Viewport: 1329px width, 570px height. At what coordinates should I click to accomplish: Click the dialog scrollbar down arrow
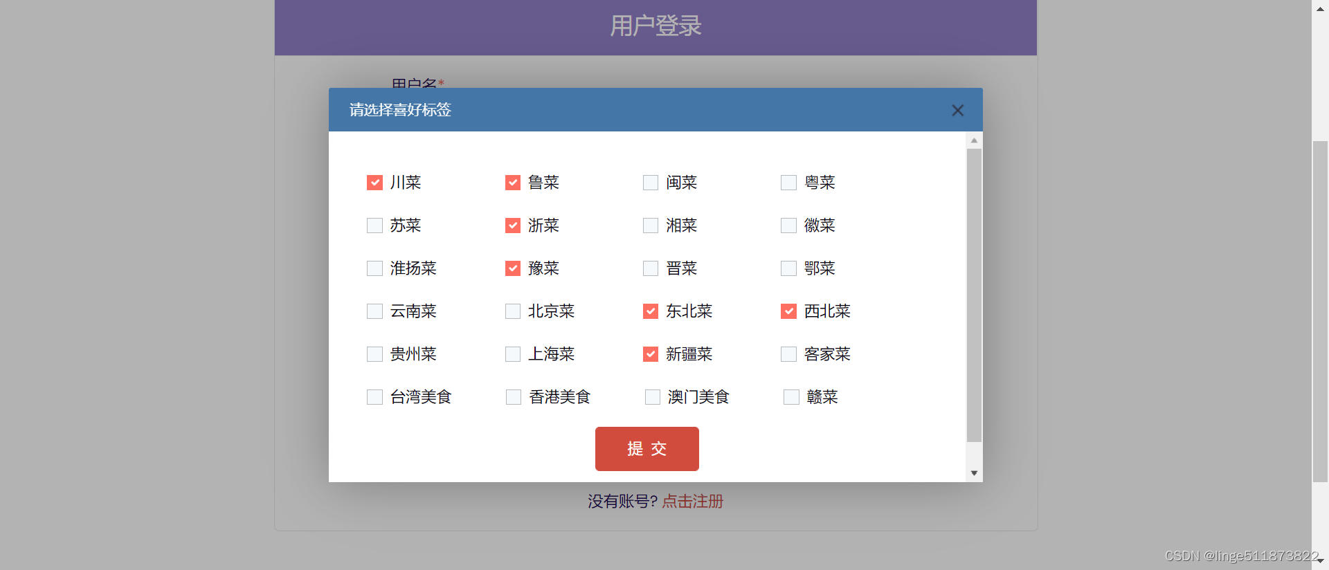click(x=974, y=473)
